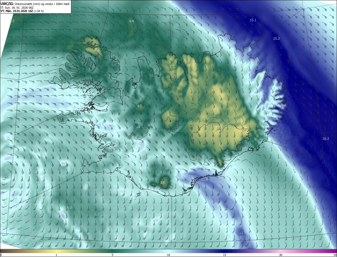Screen dimensions: 337x257
Task: Click the 16.2 value label on the map
Action: [326, 138]
